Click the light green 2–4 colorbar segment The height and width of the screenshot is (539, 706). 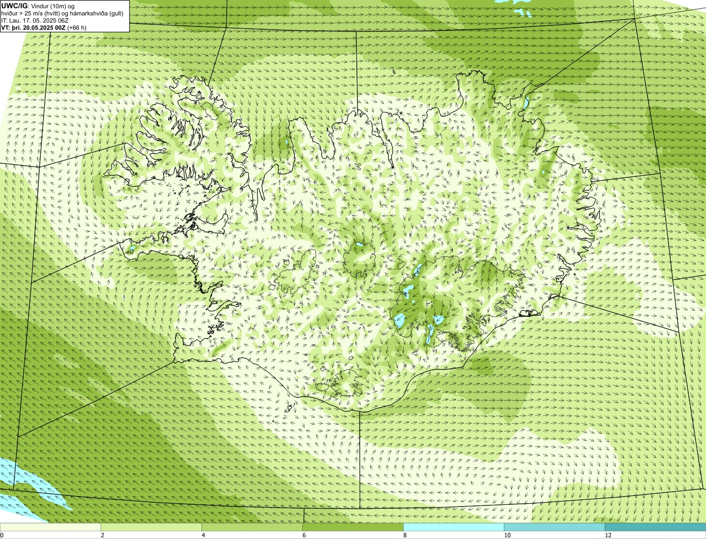coord(152,527)
